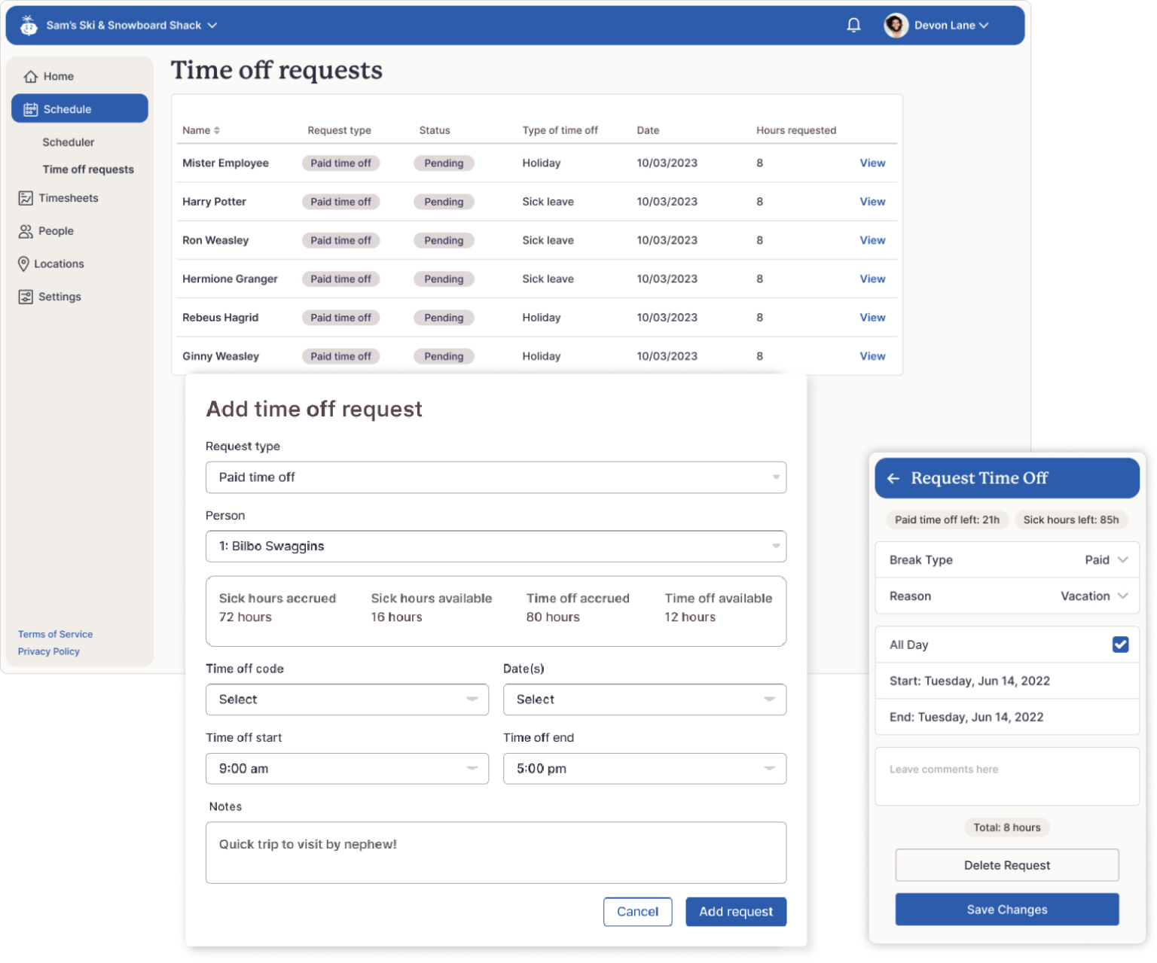Open the Request type dropdown
Screen dimensions: 1157x963
click(x=496, y=477)
